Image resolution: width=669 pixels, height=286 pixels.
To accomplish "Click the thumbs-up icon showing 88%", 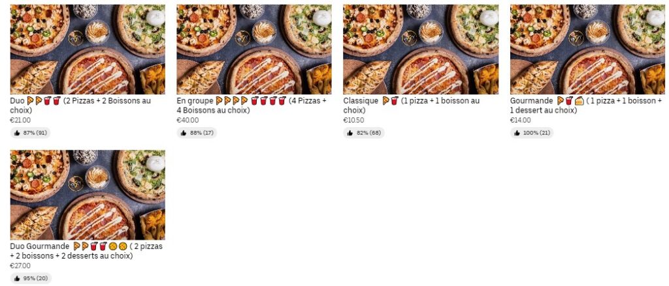I will (184, 133).
